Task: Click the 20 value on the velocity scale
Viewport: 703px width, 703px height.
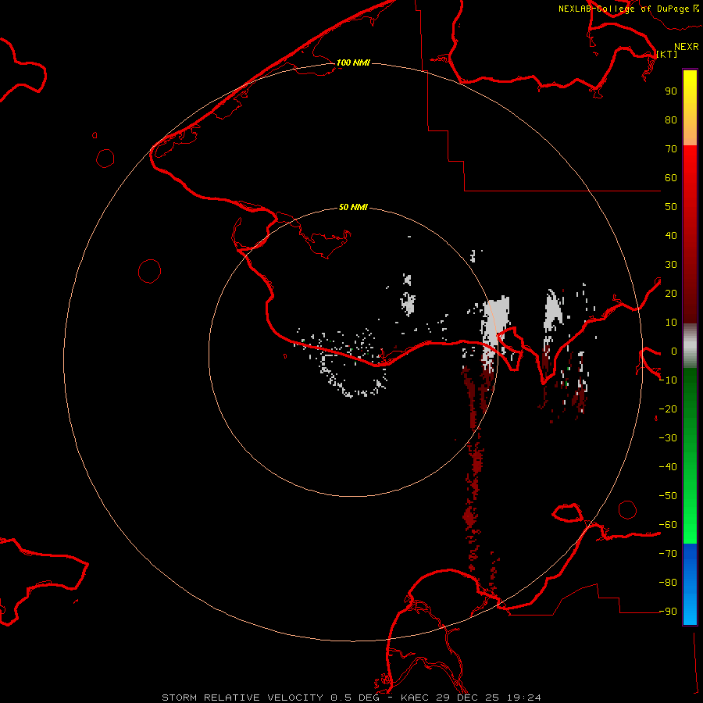Action: [671, 293]
